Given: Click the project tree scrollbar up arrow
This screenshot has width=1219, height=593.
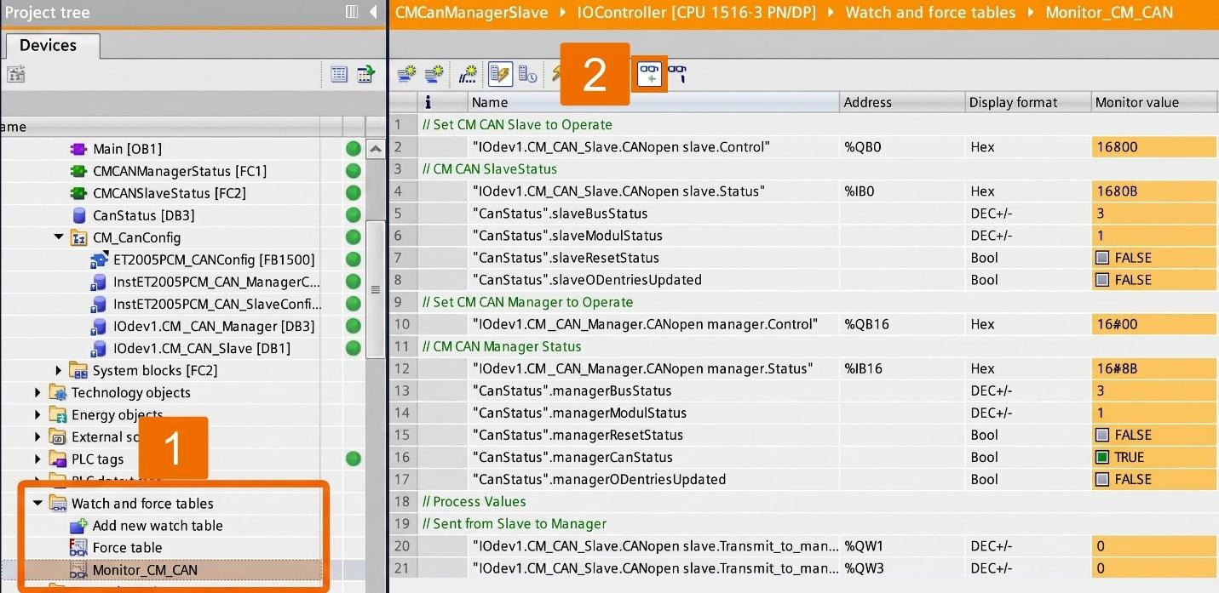Looking at the screenshot, I should point(375,149).
